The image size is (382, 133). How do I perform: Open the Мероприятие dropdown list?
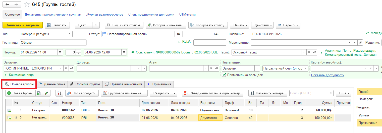click(x=350, y=42)
